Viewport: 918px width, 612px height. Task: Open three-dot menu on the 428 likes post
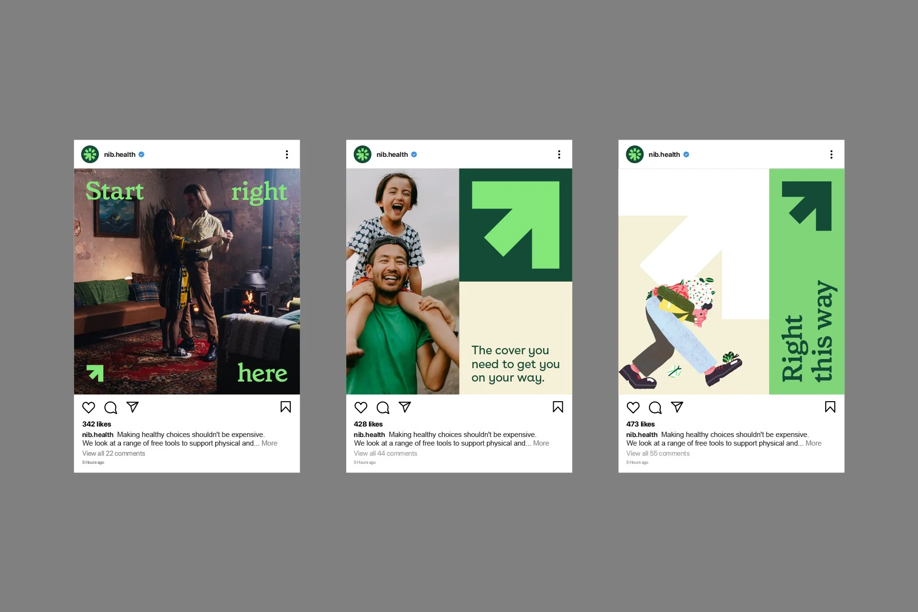click(559, 154)
